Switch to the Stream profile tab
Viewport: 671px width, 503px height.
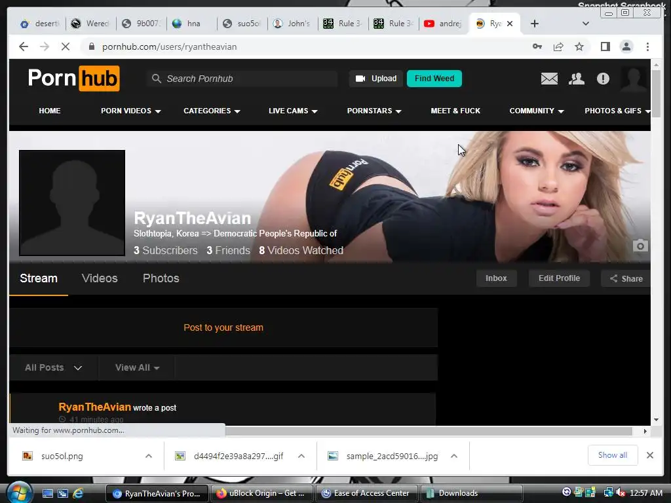click(x=39, y=278)
